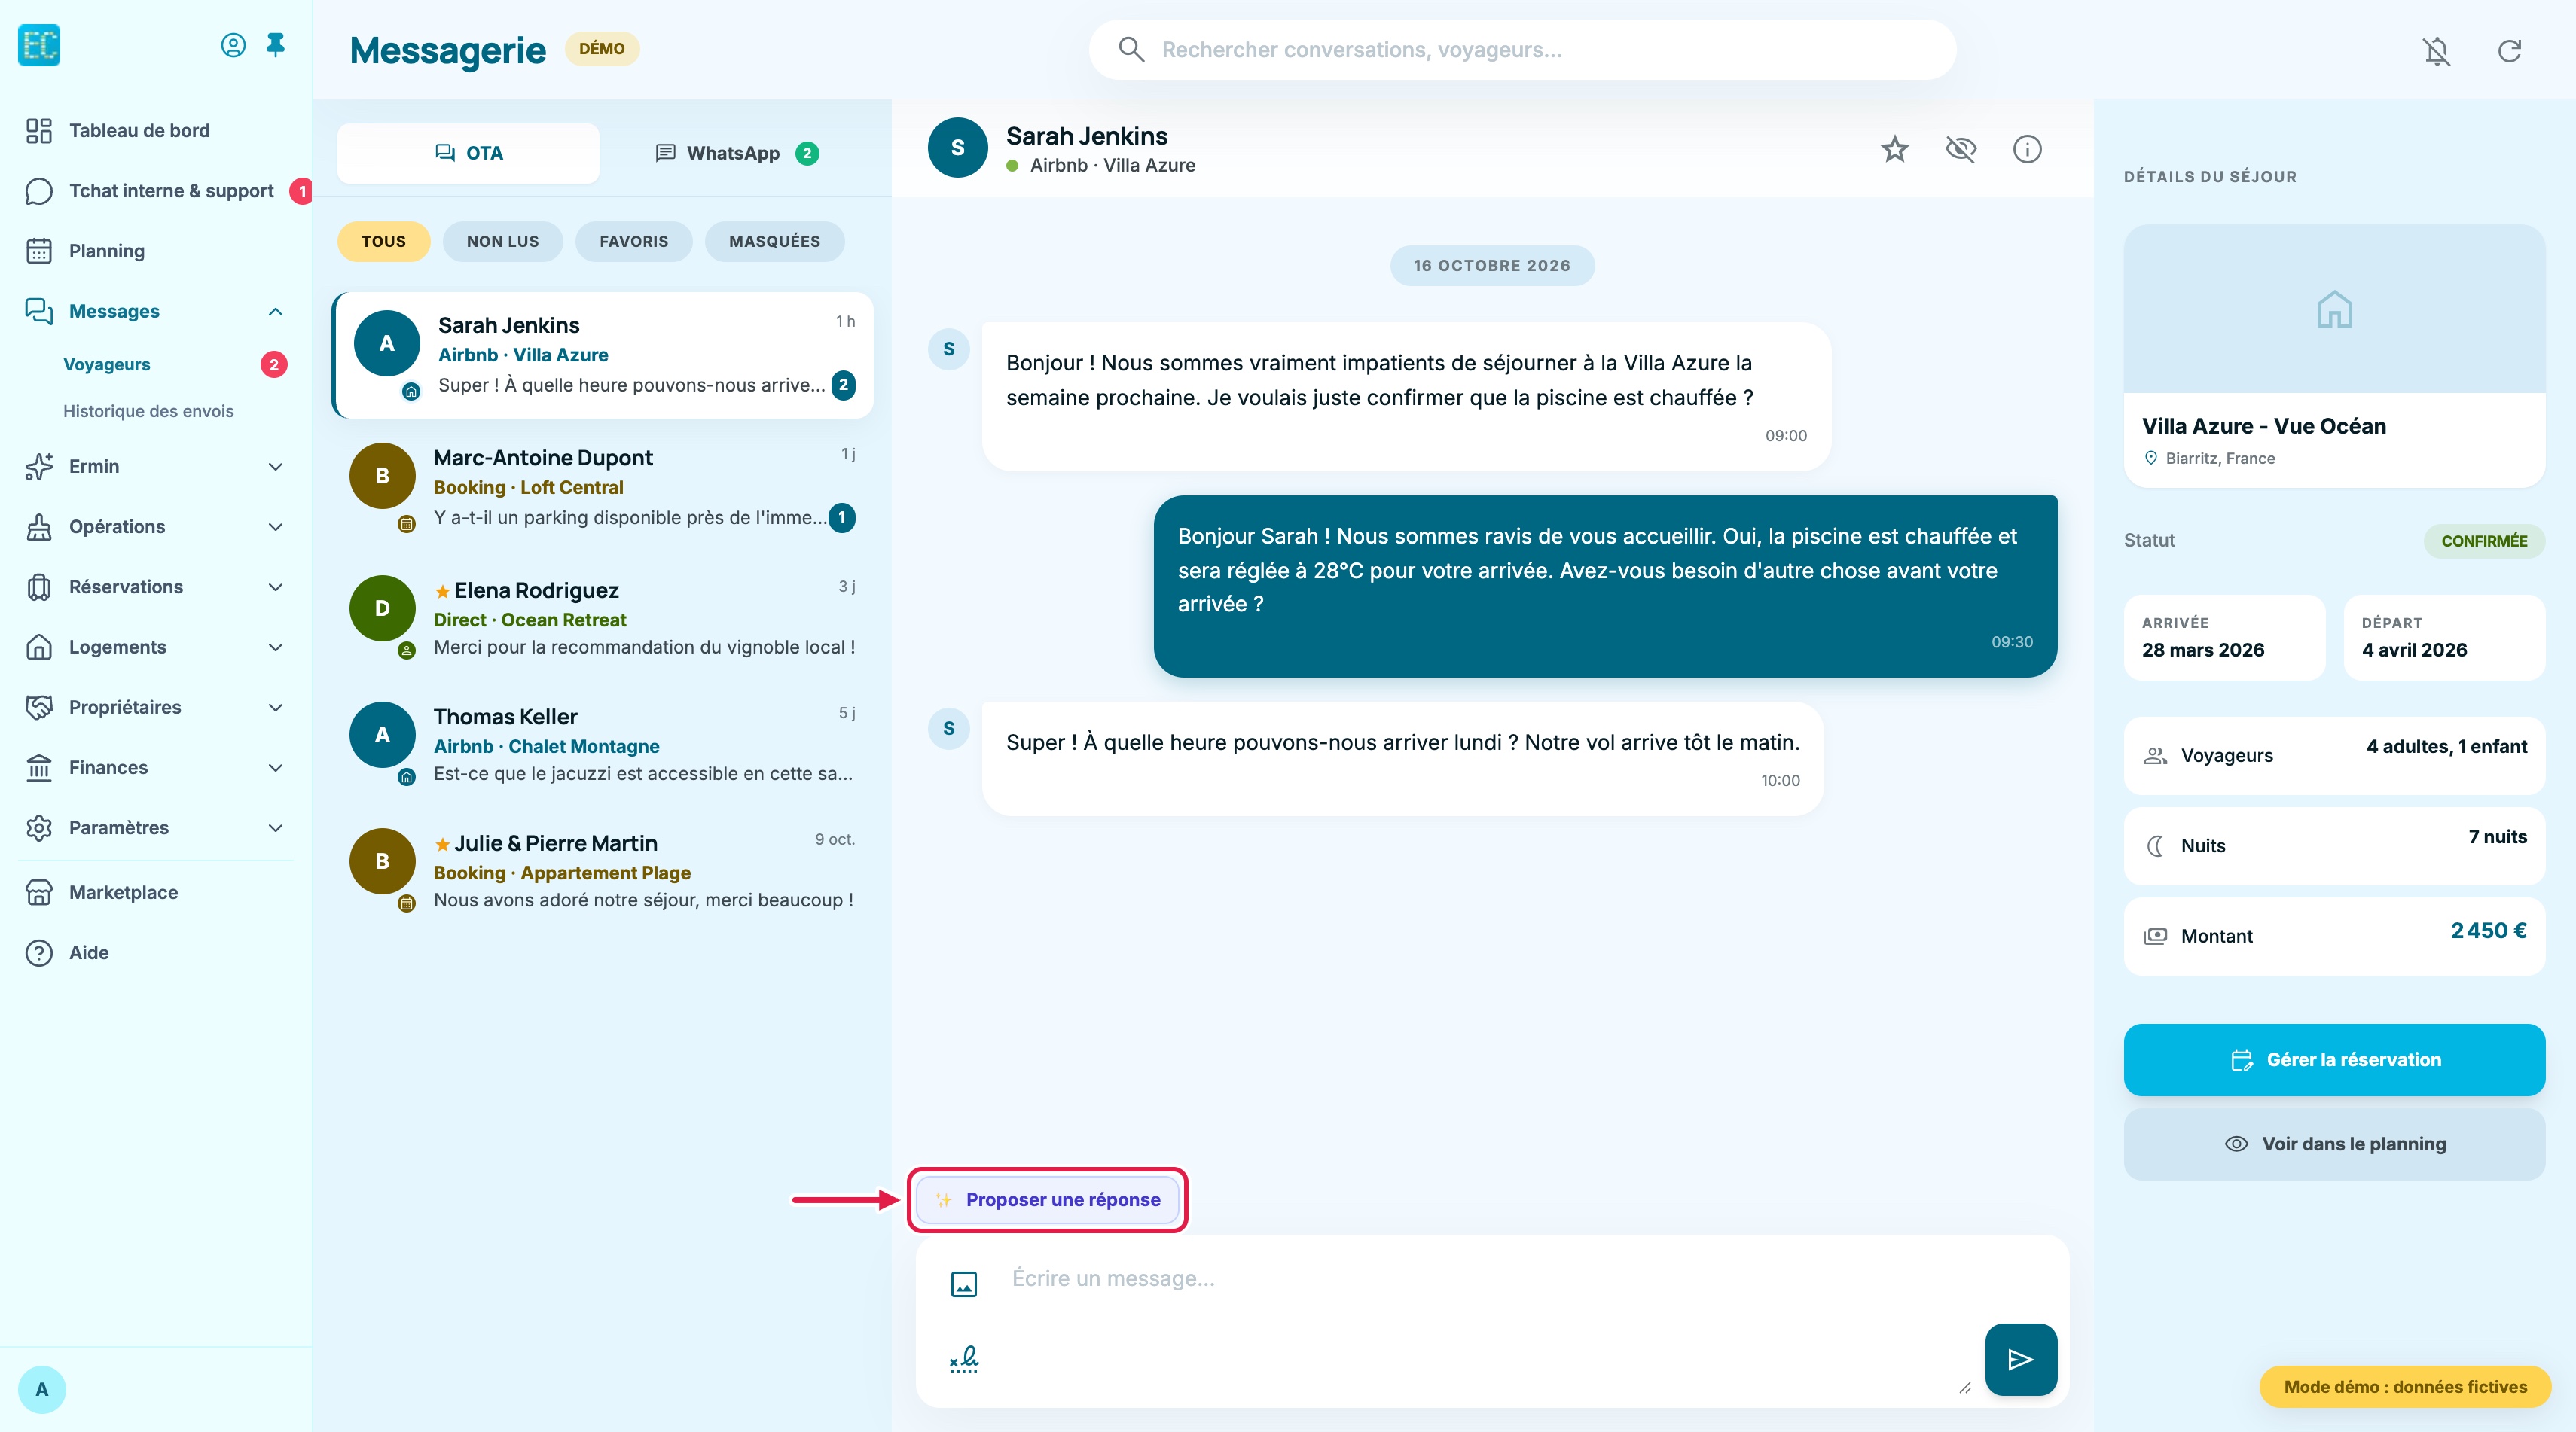Toggle the sidebar pin icon
Image resolution: width=2576 pixels, height=1432 pixels.
pyautogui.click(x=276, y=45)
